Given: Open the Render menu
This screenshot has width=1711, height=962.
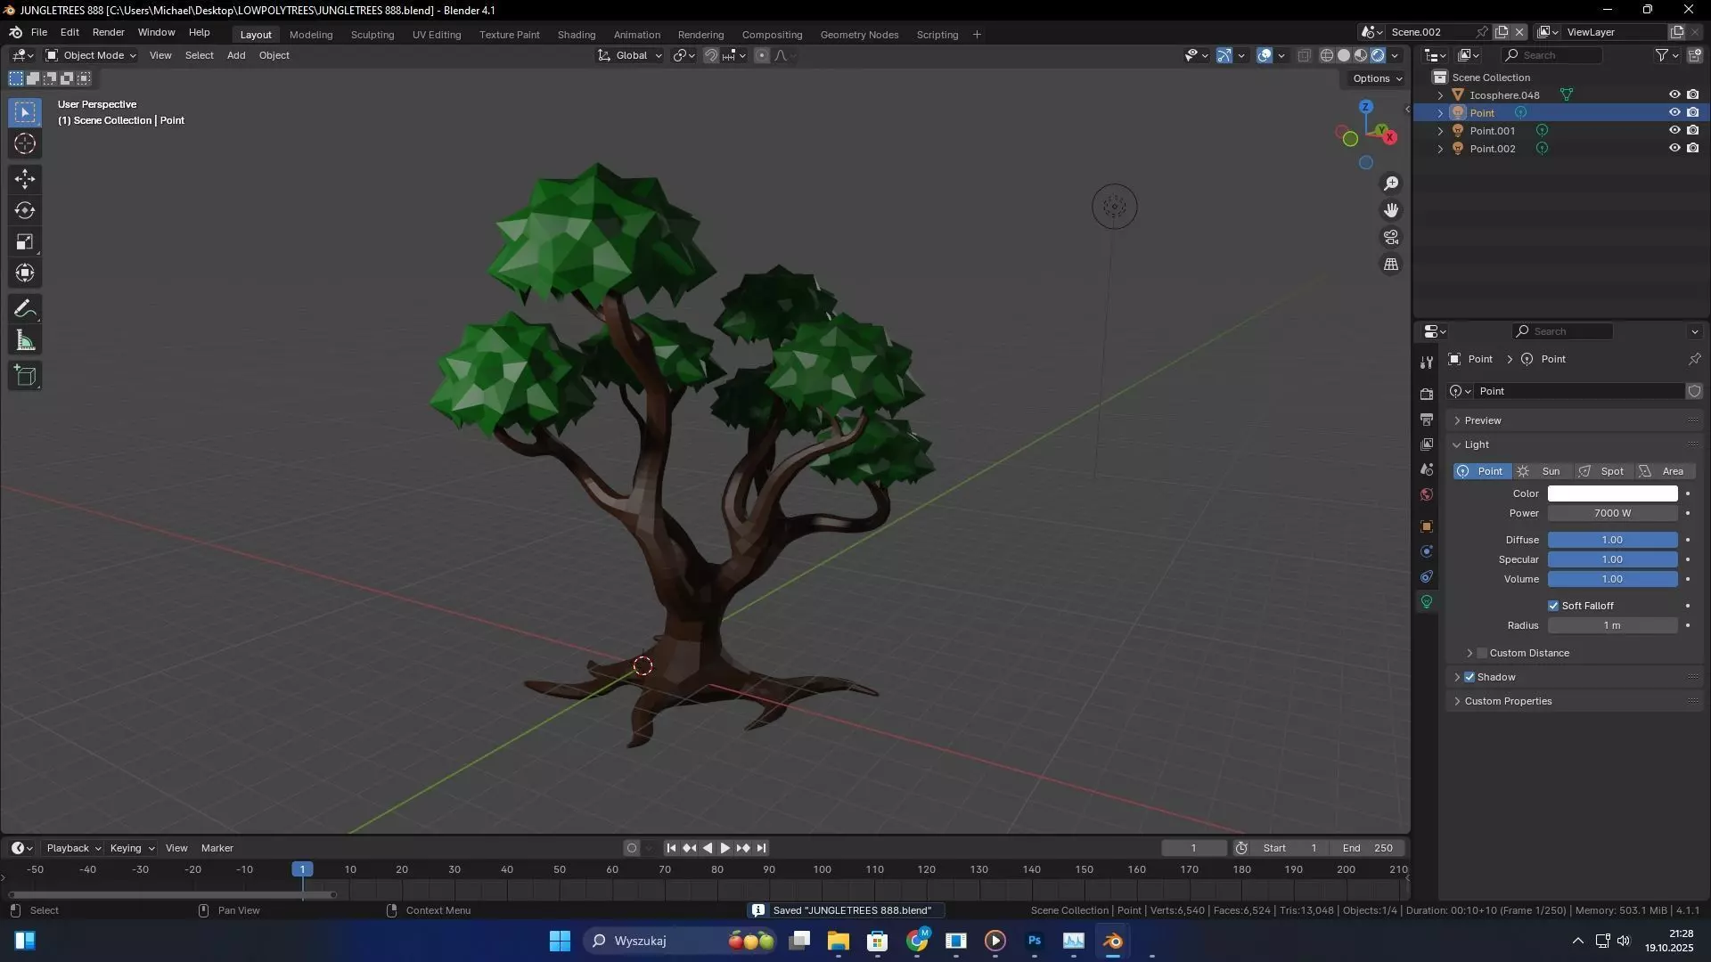Looking at the screenshot, I should pos(109,32).
